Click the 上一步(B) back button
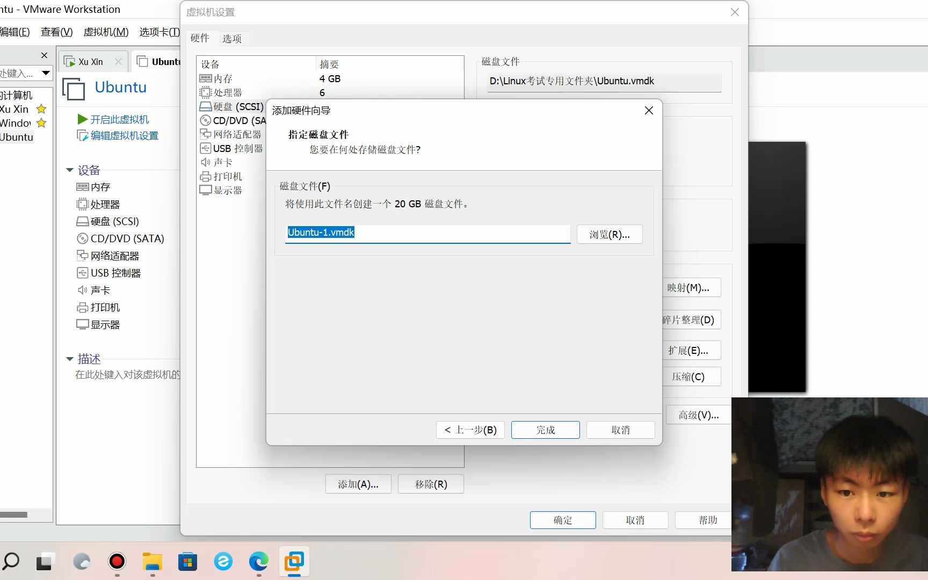The width and height of the screenshot is (928, 580). (470, 430)
